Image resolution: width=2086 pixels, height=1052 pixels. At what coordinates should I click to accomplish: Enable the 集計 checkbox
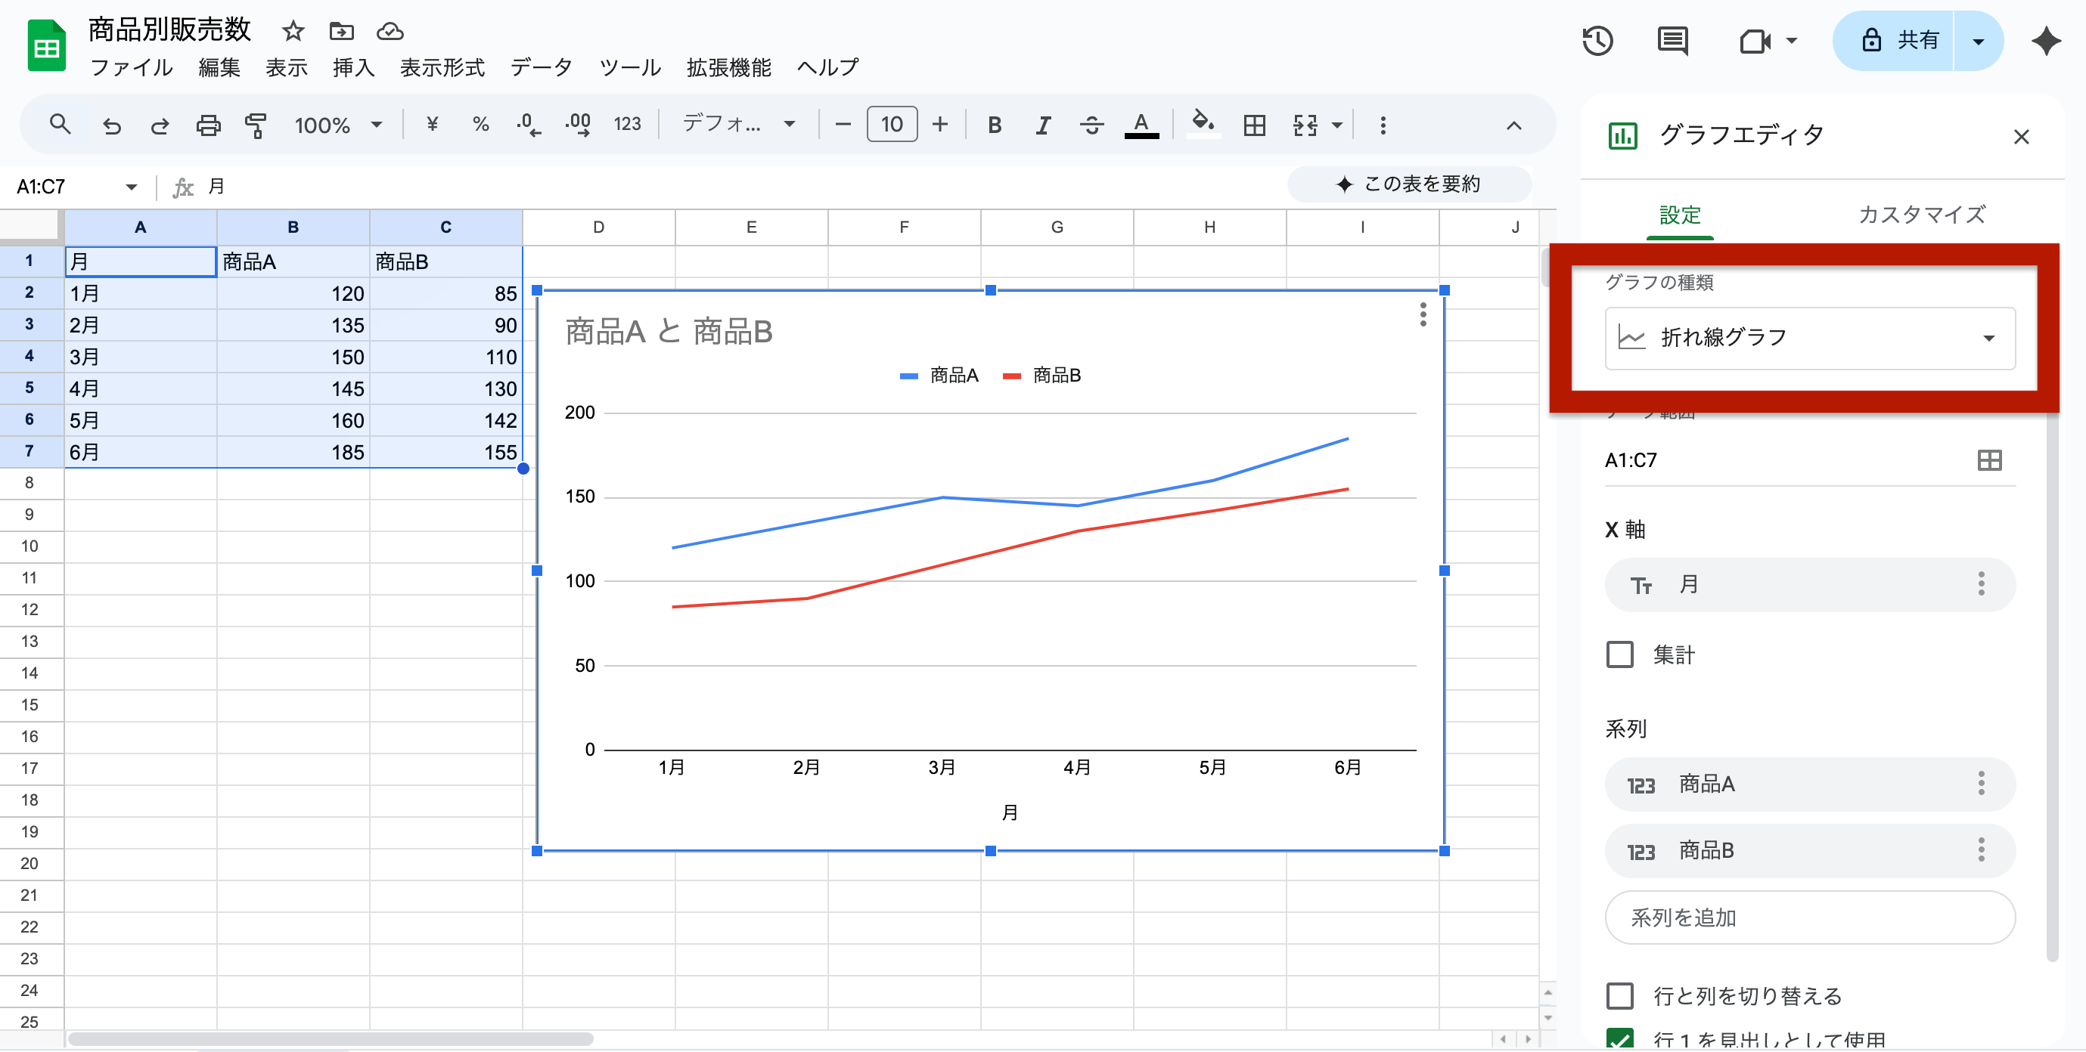coord(1619,655)
